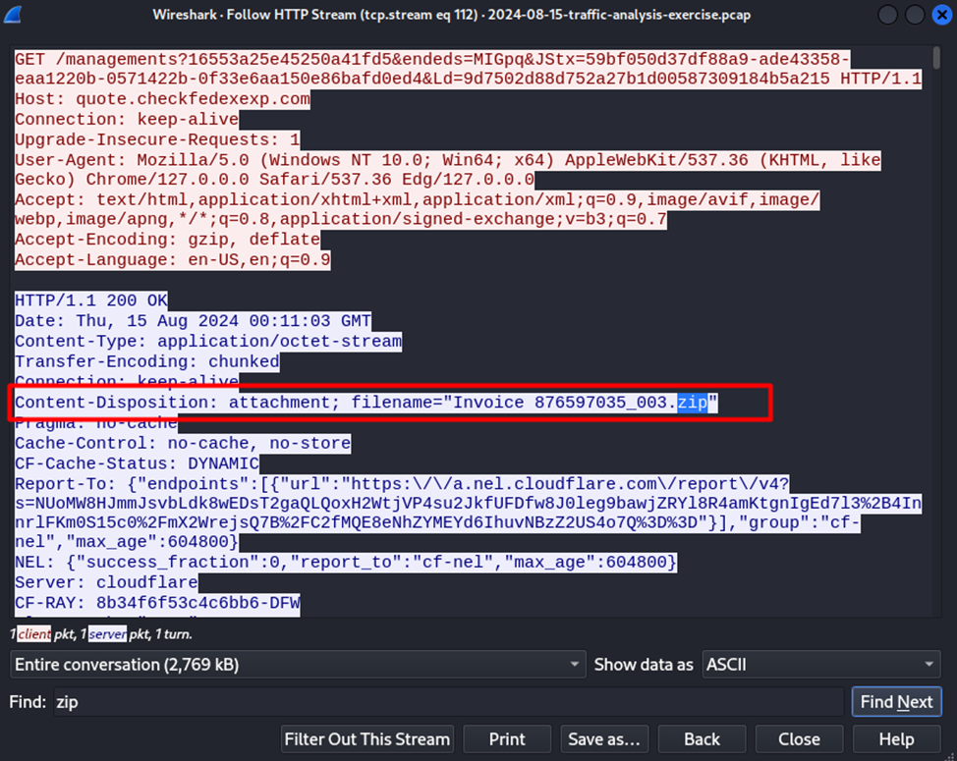Click the blue close window button

[x=942, y=15]
